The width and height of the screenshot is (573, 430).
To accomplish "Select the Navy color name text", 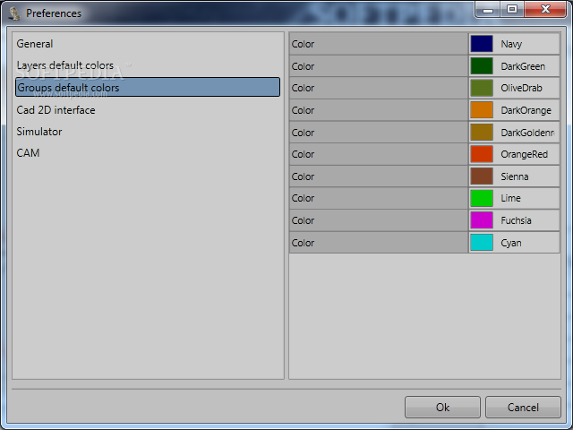I will (511, 44).
